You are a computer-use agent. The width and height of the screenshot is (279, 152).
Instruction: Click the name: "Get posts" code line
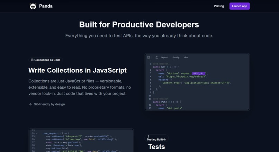(171, 108)
